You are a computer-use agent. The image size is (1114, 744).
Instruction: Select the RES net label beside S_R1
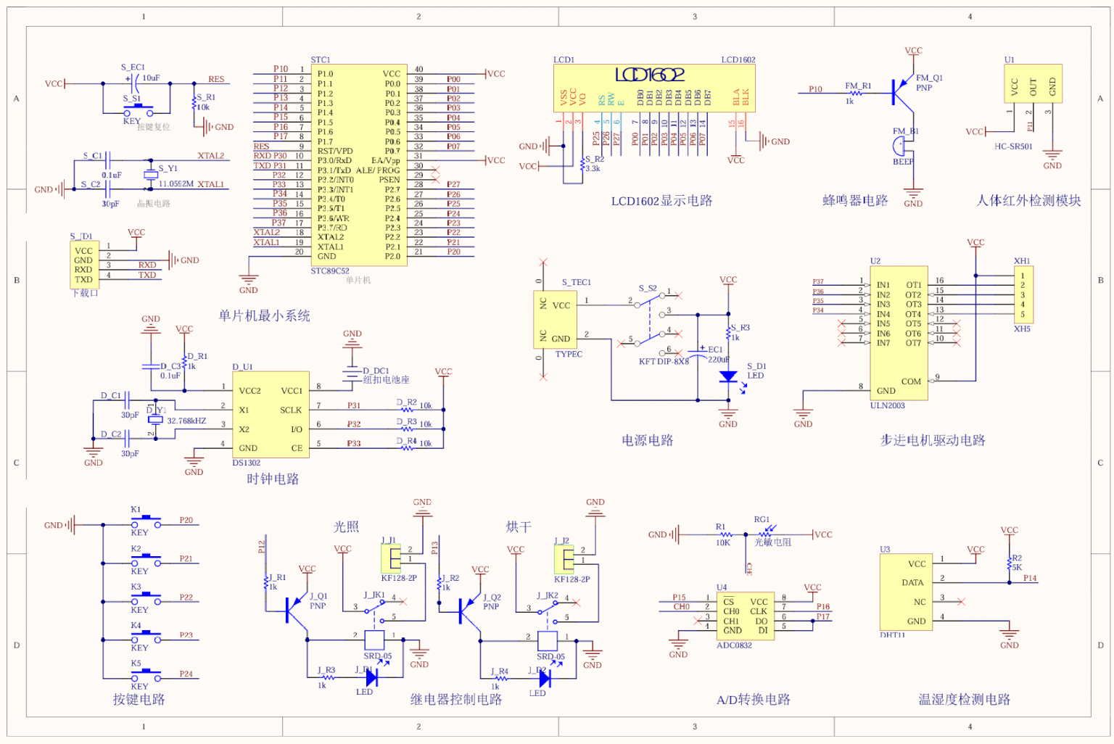coord(216,79)
